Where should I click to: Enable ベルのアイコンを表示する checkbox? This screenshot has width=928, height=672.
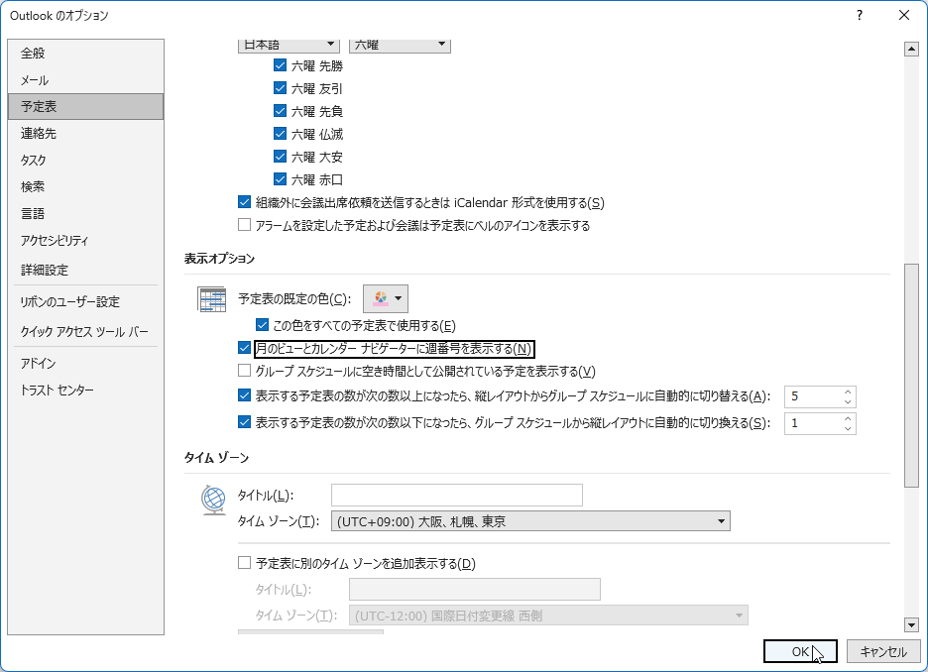[245, 225]
